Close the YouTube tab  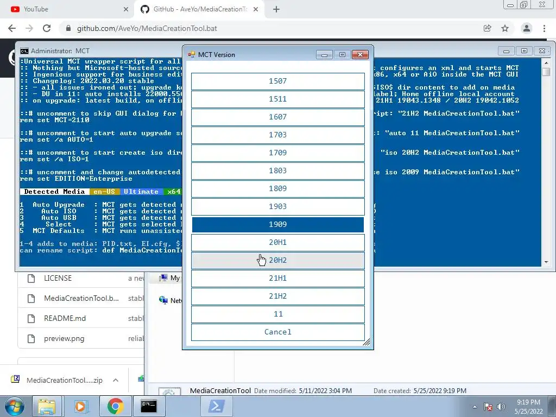pyautogui.click(x=126, y=9)
